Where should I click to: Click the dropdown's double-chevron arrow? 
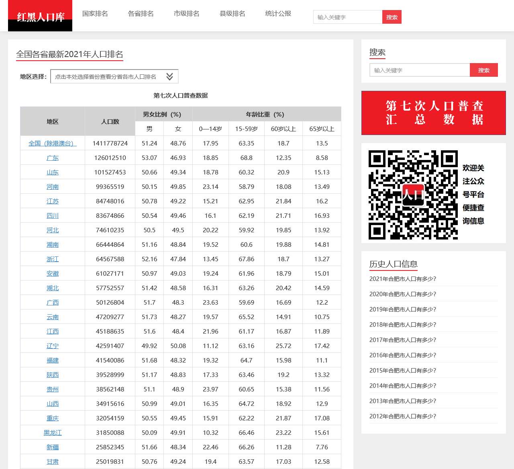pyautogui.click(x=169, y=76)
